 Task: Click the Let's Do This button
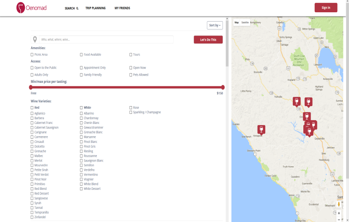[x=208, y=40]
